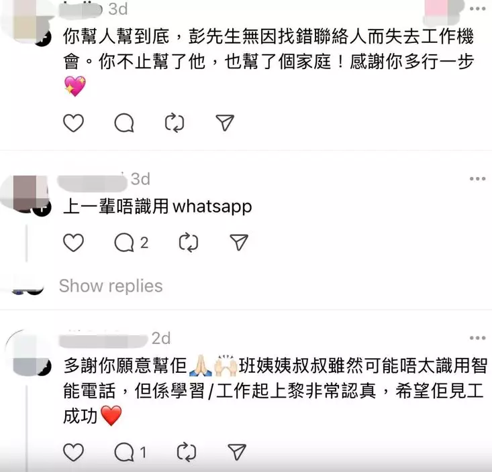
Task: Open reply bubble on 2d comment
Action: point(130,453)
